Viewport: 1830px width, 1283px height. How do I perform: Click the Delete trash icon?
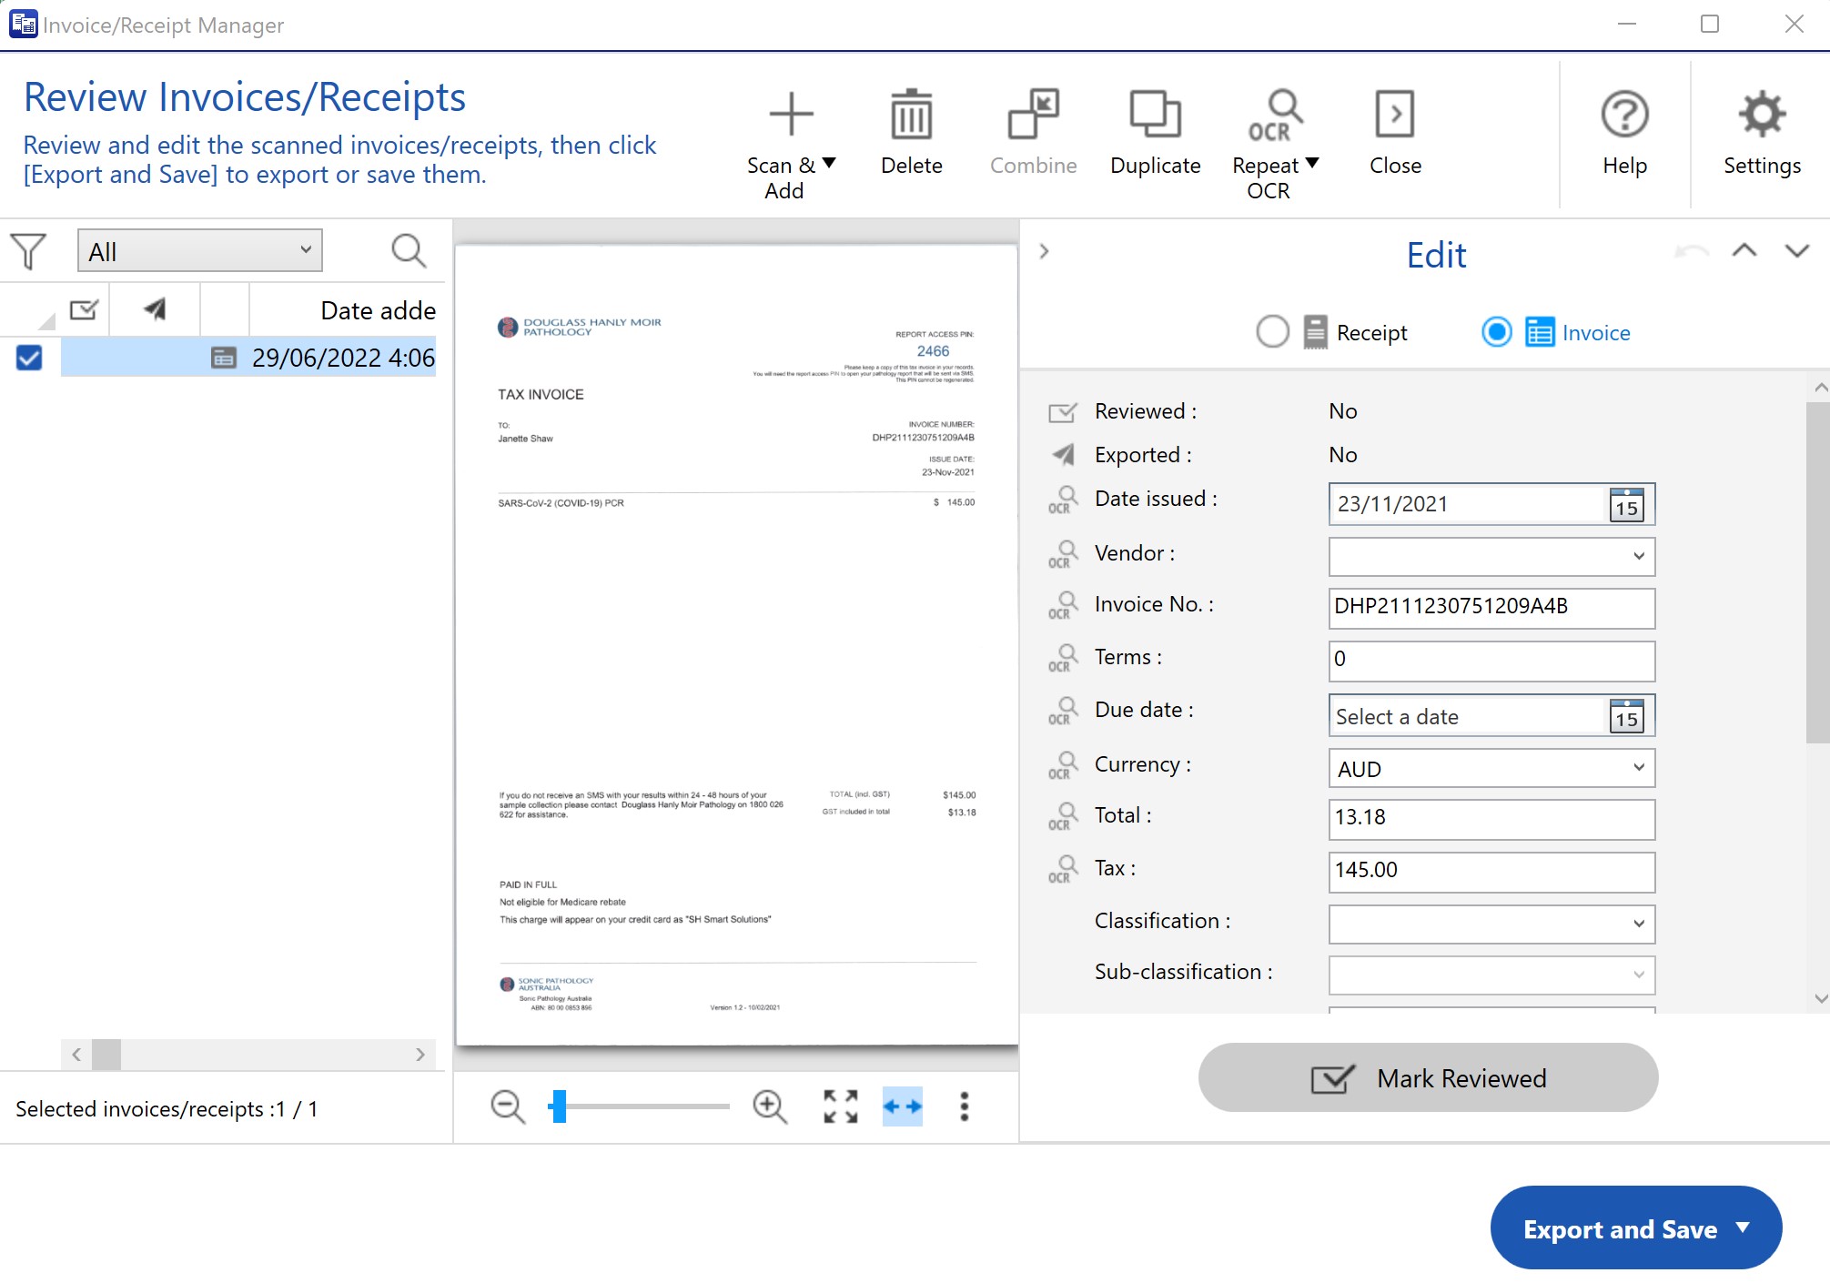click(911, 116)
